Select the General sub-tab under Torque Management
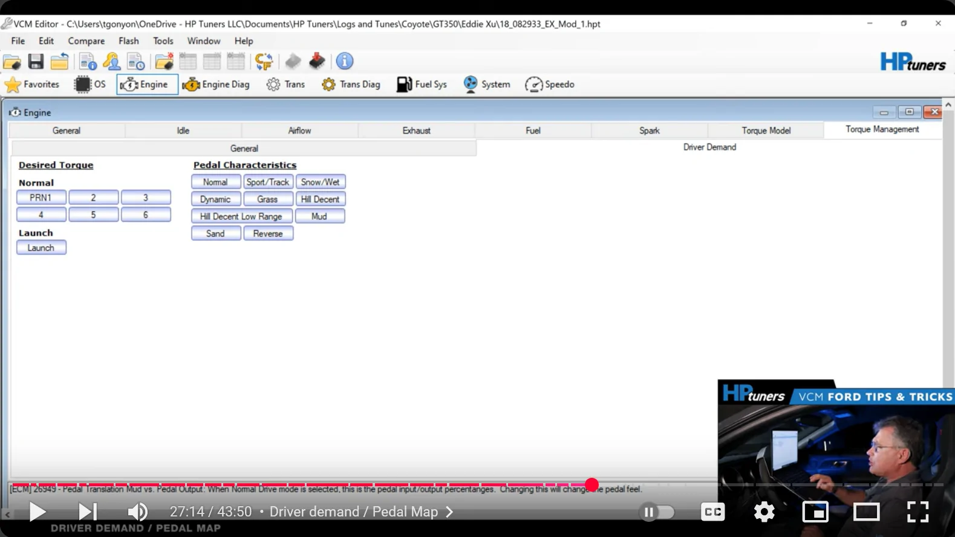 pyautogui.click(x=244, y=149)
